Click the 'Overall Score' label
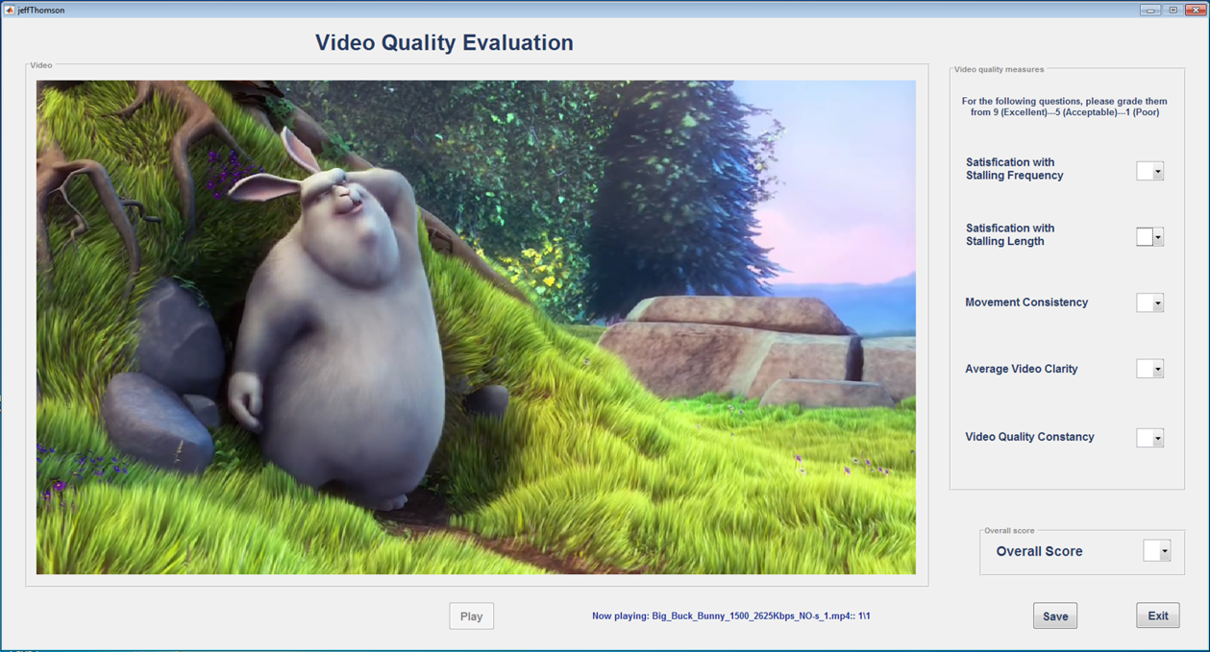The image size is (1210, 652). (x=1039, y=551)
